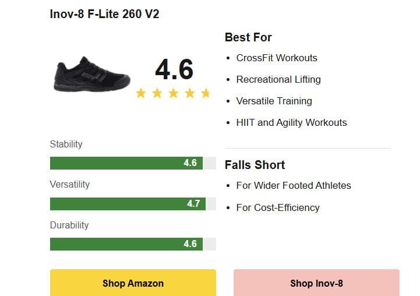
Task: Select the CrossFit Workouts list item
Action: pos(277,58)
